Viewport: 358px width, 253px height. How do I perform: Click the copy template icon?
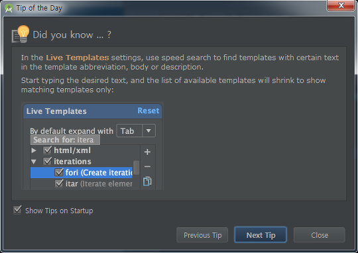point(147,181)
